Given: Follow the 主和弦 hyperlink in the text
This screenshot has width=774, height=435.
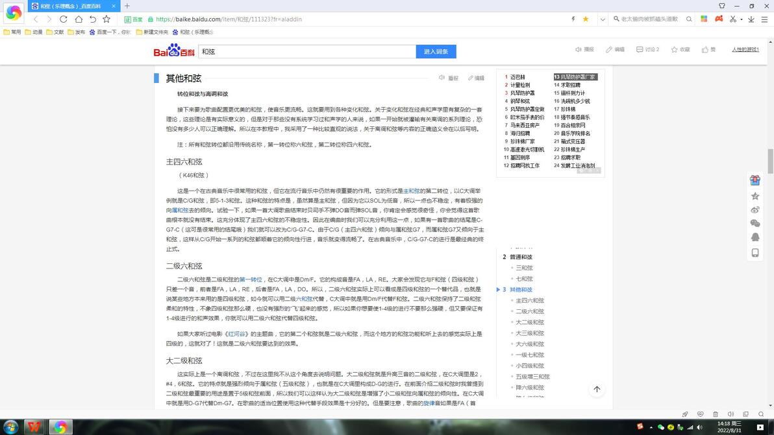Looking at the screenshot, I should (412, 191).
